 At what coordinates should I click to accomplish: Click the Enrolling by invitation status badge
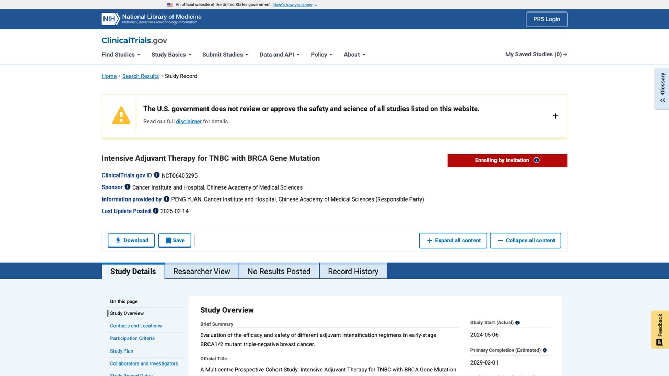point(507,160)
